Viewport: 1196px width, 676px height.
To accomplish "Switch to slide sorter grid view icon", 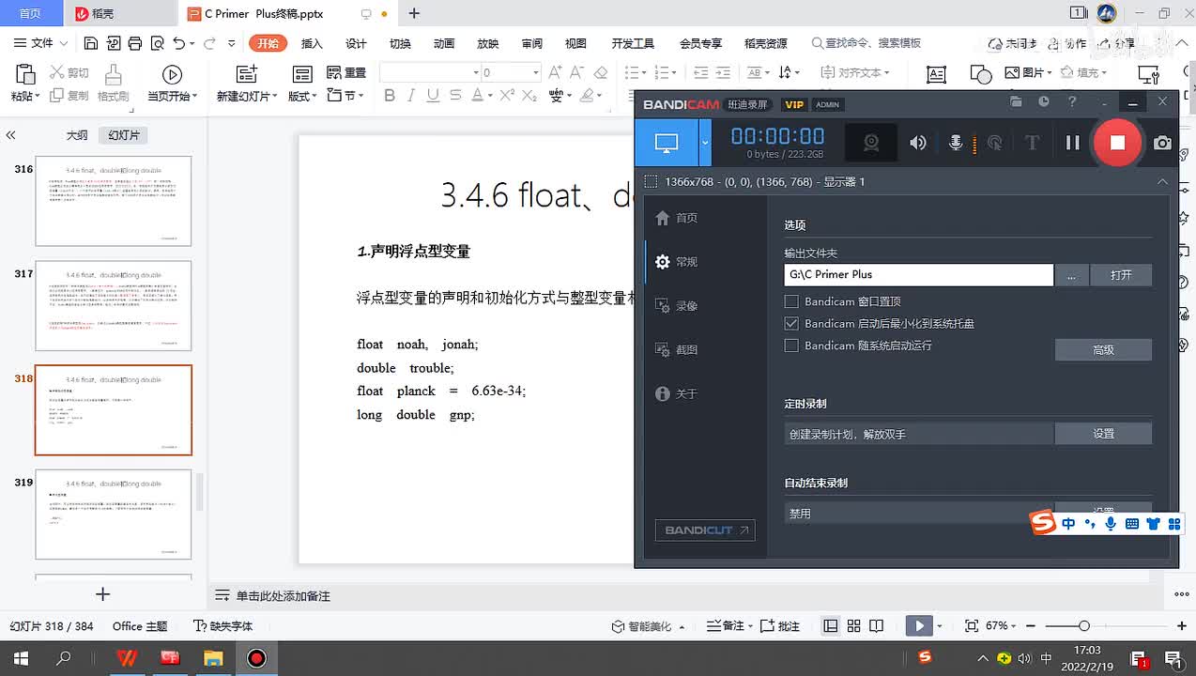I will pyautogui.click(x=853, y=625).
